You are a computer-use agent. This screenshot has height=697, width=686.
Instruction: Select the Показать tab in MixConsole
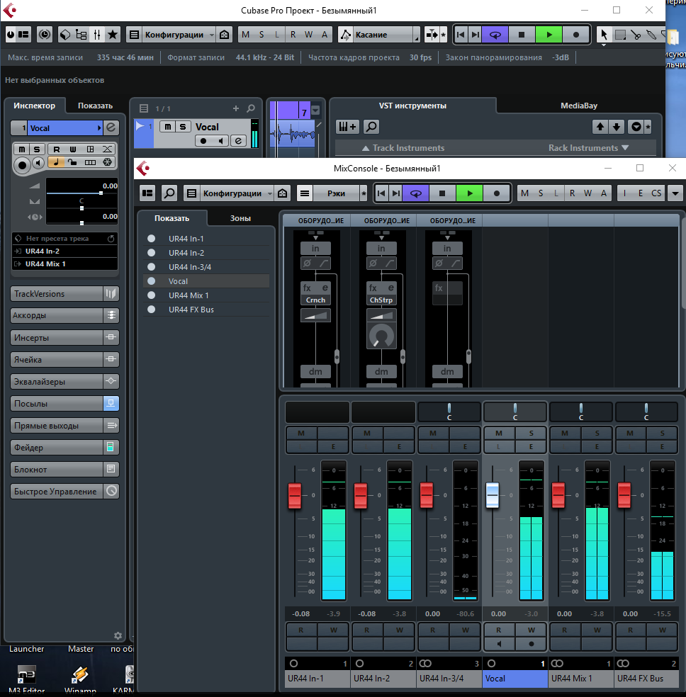point(172,218)
